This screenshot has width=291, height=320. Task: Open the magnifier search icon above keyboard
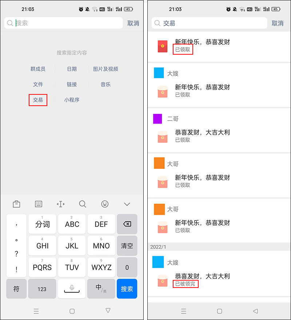point(83,204)
